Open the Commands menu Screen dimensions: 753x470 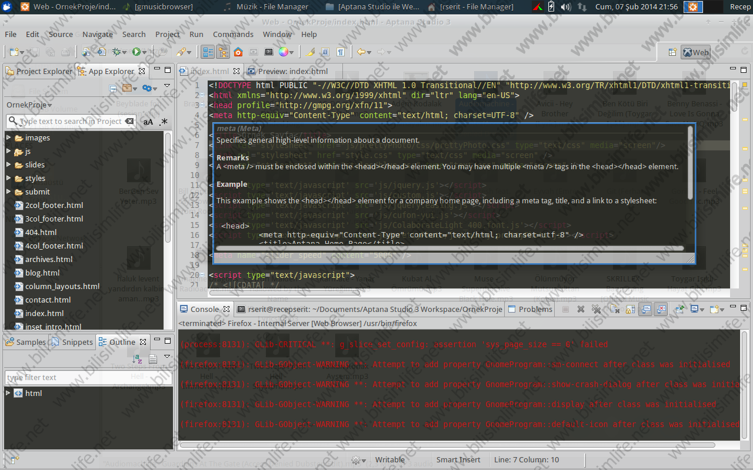pyautogui.click(x=233, y=34)
